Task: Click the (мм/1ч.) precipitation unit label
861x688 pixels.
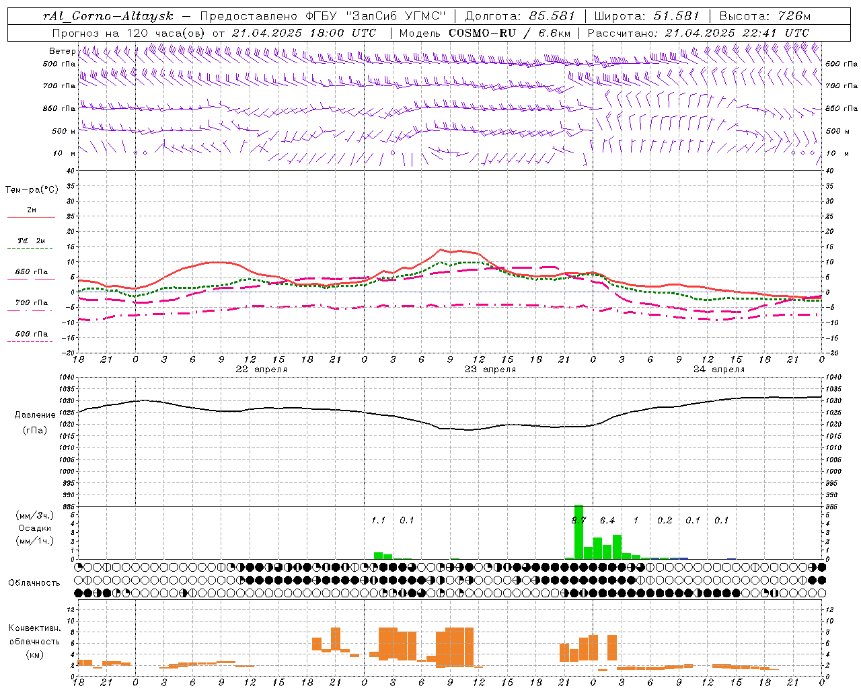Action: tap(35, 541)
